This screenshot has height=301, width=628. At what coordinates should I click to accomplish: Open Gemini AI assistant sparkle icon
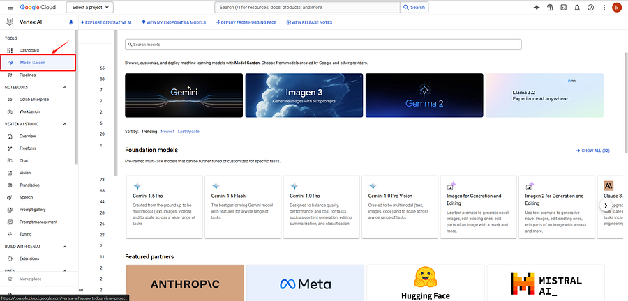537,7
